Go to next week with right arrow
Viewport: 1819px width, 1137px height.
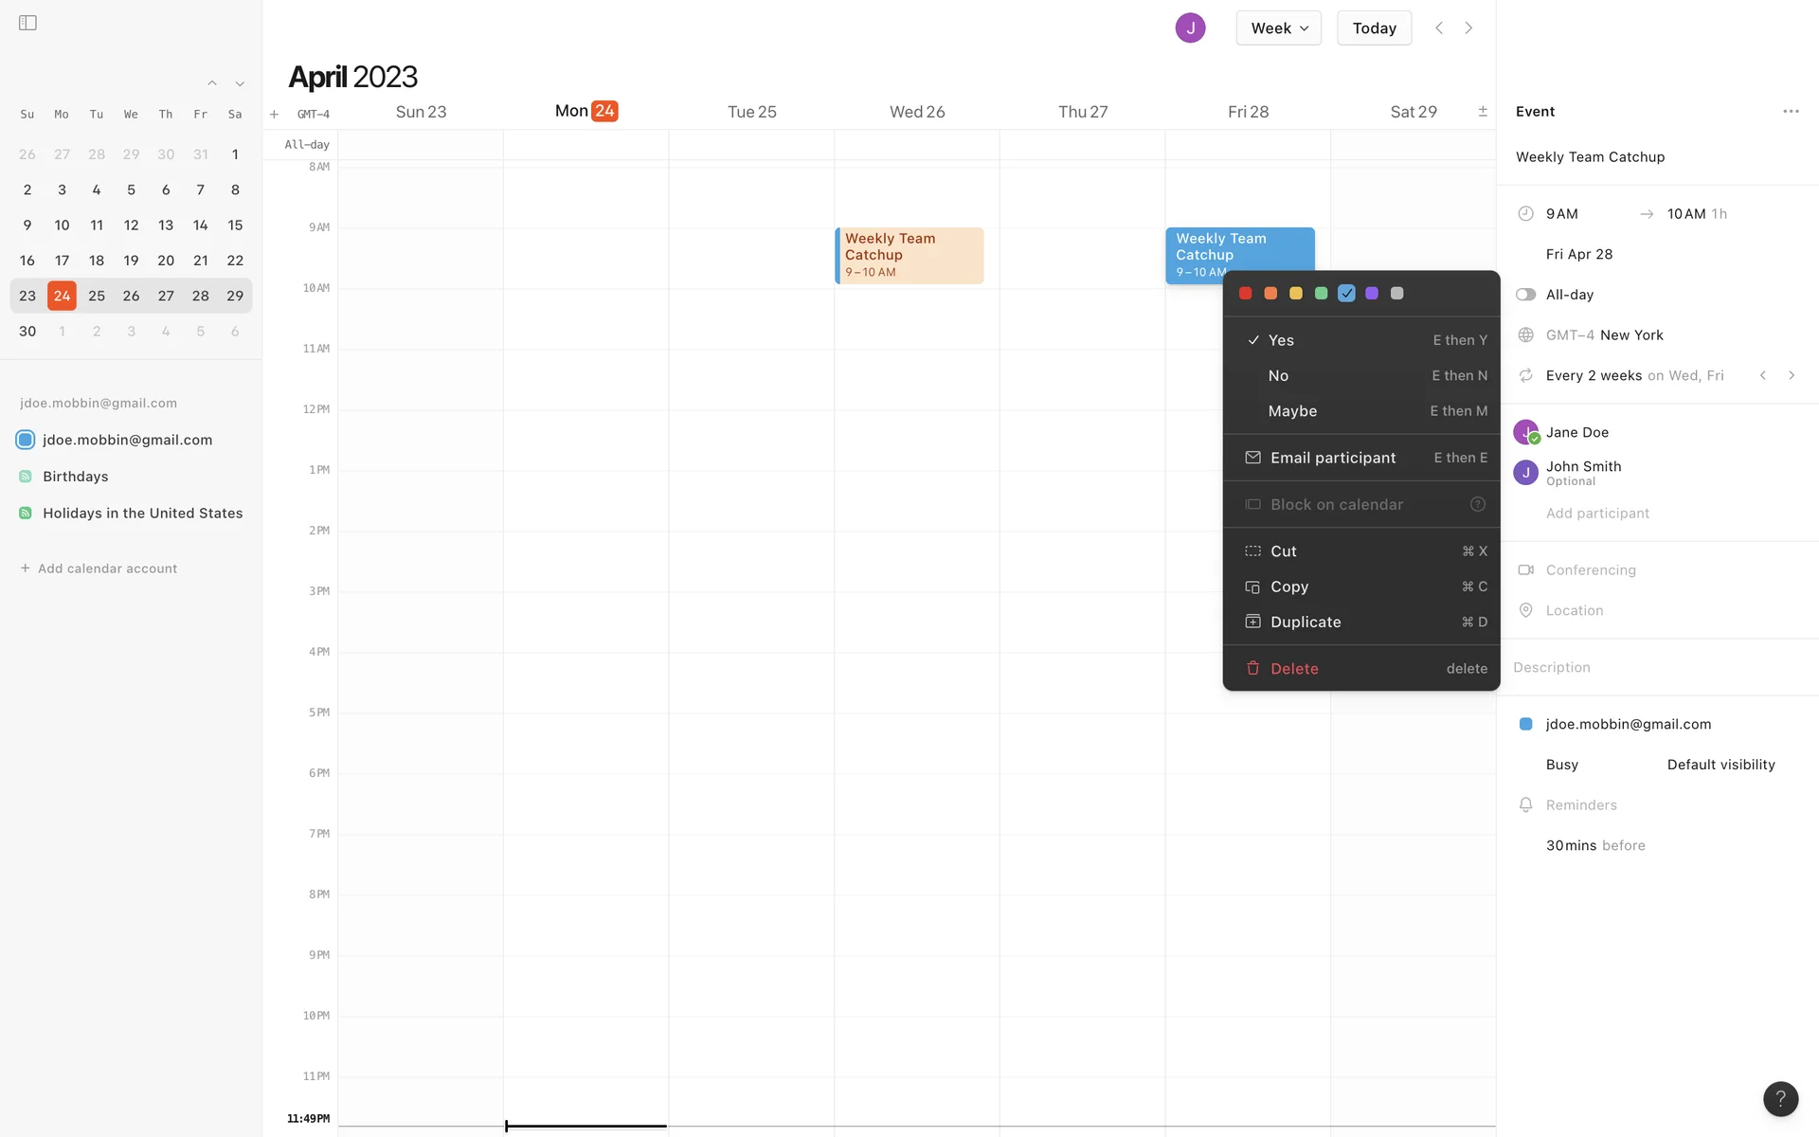click(x=1468, y=27)
